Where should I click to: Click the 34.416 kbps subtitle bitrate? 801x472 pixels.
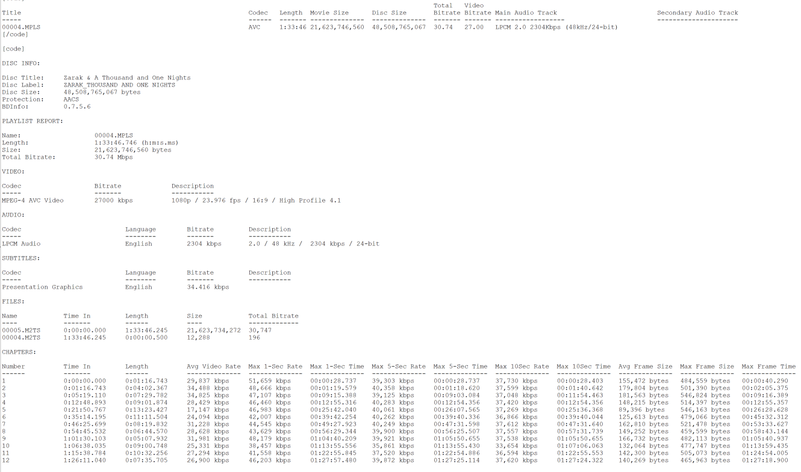point(208,287)
